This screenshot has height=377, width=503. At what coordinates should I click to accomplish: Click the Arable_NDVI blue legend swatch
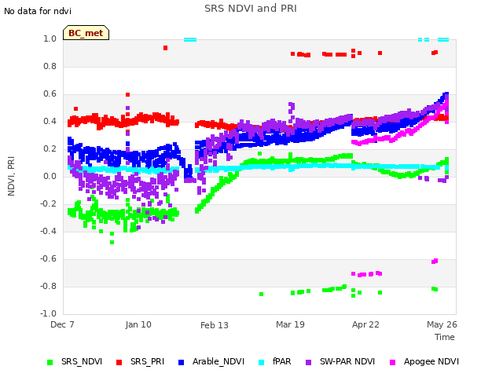[x=181, y=363]
